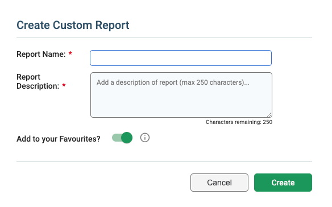Screen dimensions: 332x207
Task: Click the 'Report Name:' label
Action: point(41,54)
